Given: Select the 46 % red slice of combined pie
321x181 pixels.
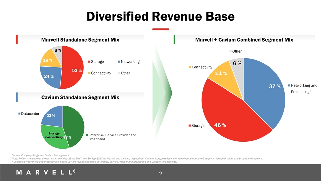Looking at the screenshot, I should 227,117.
